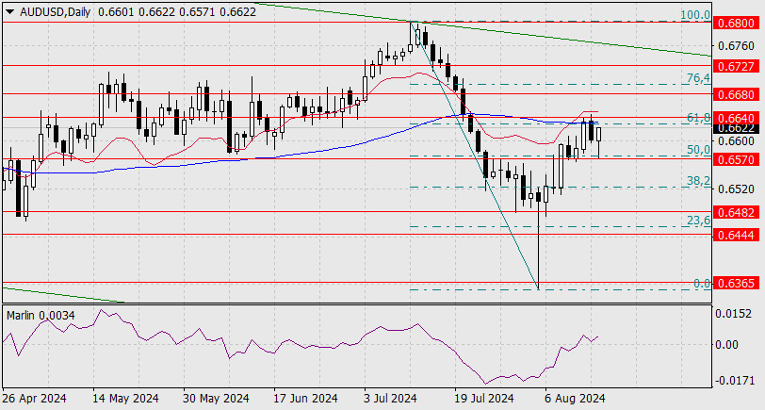Click the 30 May 2024 date label

pyautogui.click(x=216, y=399)
